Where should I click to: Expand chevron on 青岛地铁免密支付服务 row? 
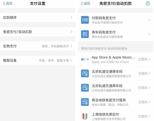pyautogui.click(x=149, y=102)
